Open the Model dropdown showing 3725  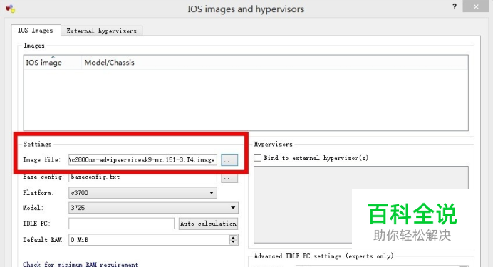153,208
